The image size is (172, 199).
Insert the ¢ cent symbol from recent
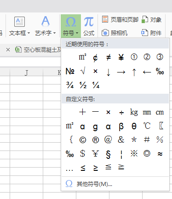pyautogui.click(x=95, y=58)
